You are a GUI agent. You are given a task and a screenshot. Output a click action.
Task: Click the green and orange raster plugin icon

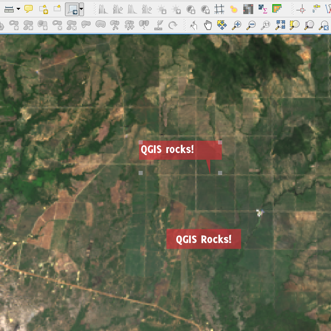[x=277, y=9]
